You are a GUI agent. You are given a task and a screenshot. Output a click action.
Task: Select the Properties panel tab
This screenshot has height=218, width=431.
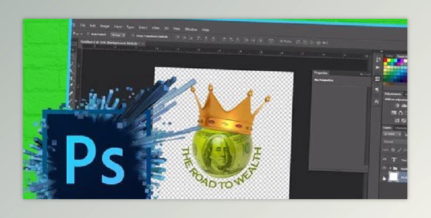[x=321, y=73]
